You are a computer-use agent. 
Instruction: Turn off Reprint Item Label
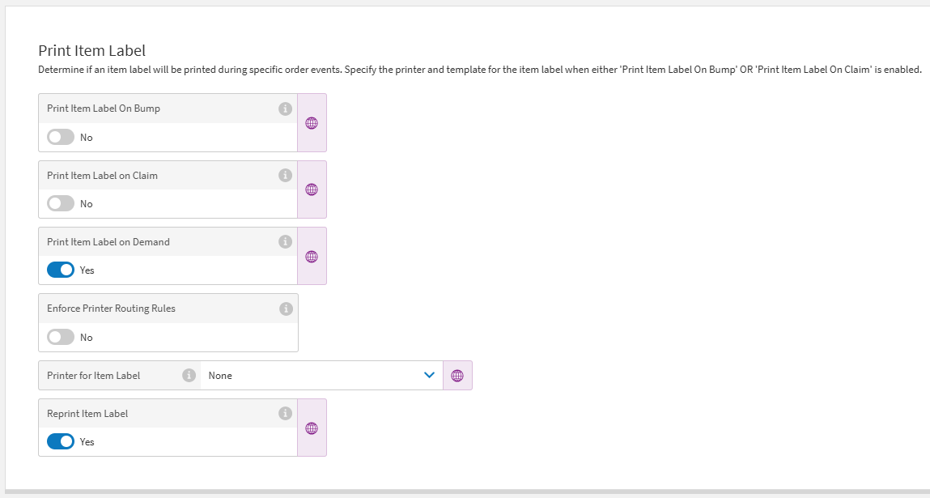pos(59,441)
